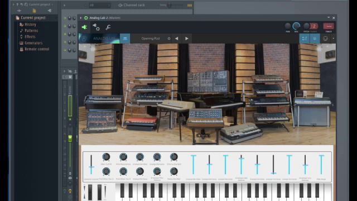Open Generators in the browser
This screenshot has width=357, height=201.
coord(31,43)
